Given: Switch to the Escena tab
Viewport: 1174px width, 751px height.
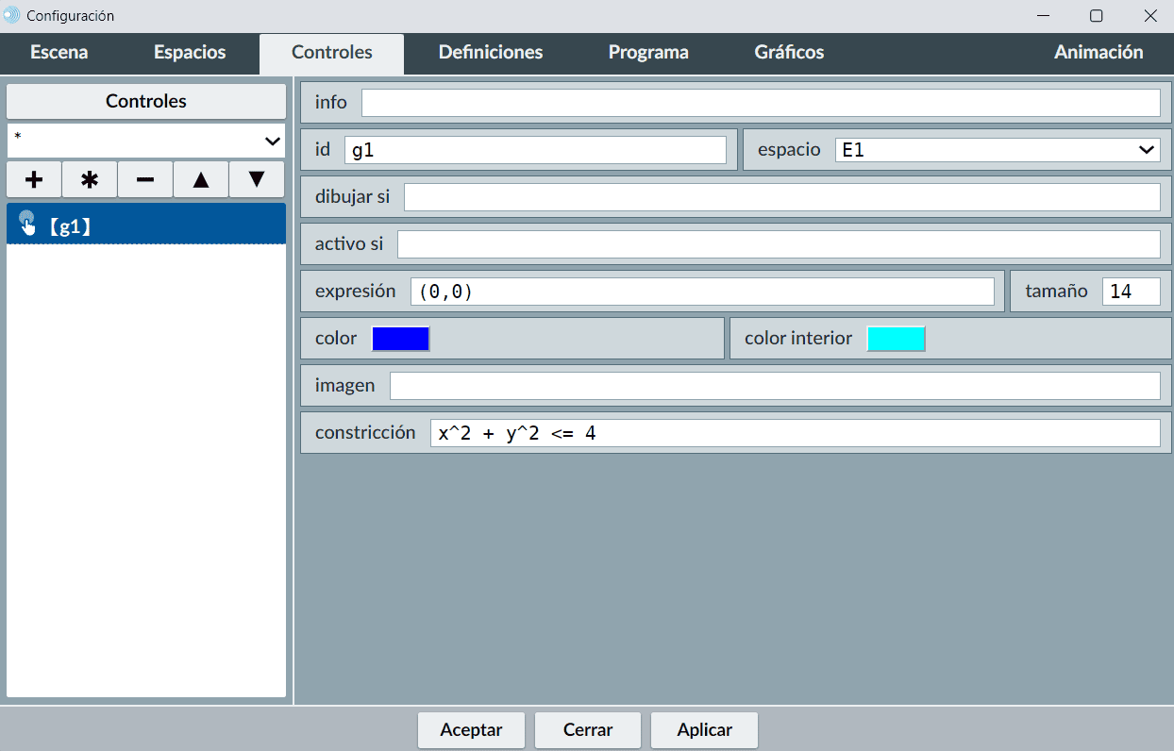Looking at the screenshot, I should coord(59,53).
